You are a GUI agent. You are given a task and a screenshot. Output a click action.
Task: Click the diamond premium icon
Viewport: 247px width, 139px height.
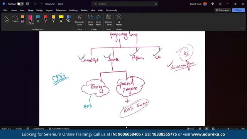click(x=213, y=4)
